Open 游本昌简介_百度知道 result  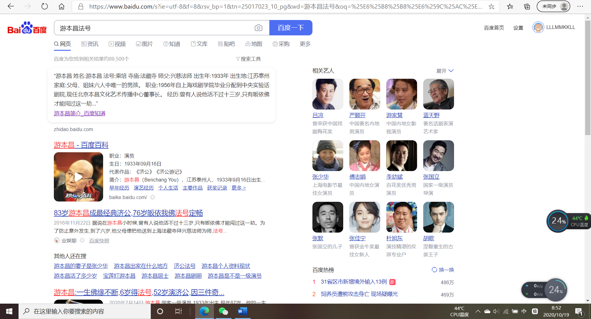pos(80,113)
